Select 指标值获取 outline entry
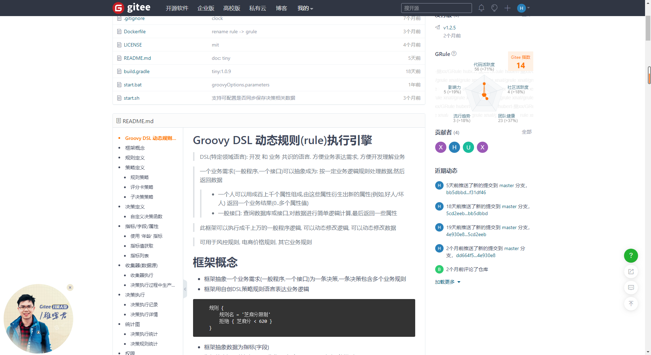The width and height of the screenshot is (651, 355). [142, 246]
